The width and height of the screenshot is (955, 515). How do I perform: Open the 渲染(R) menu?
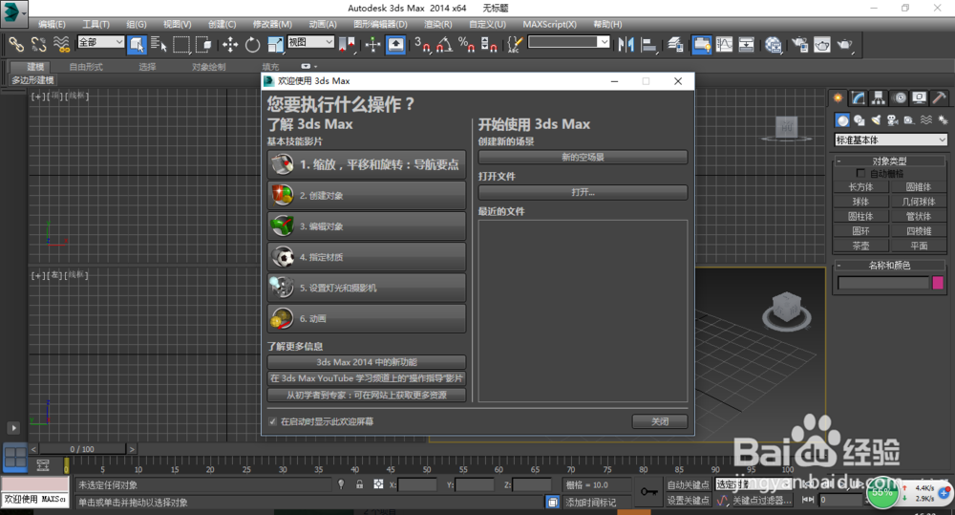pos(438,25)
